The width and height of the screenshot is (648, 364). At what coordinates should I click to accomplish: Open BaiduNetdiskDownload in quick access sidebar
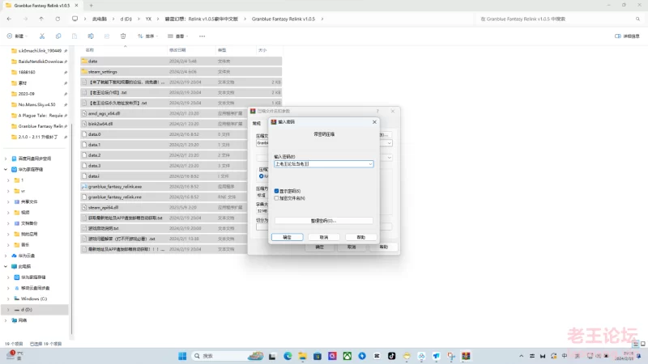tap(38, 61)
